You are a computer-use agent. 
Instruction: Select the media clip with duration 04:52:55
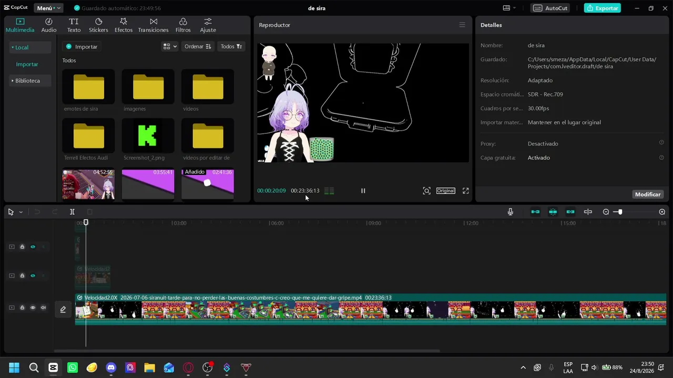point(88,184)
